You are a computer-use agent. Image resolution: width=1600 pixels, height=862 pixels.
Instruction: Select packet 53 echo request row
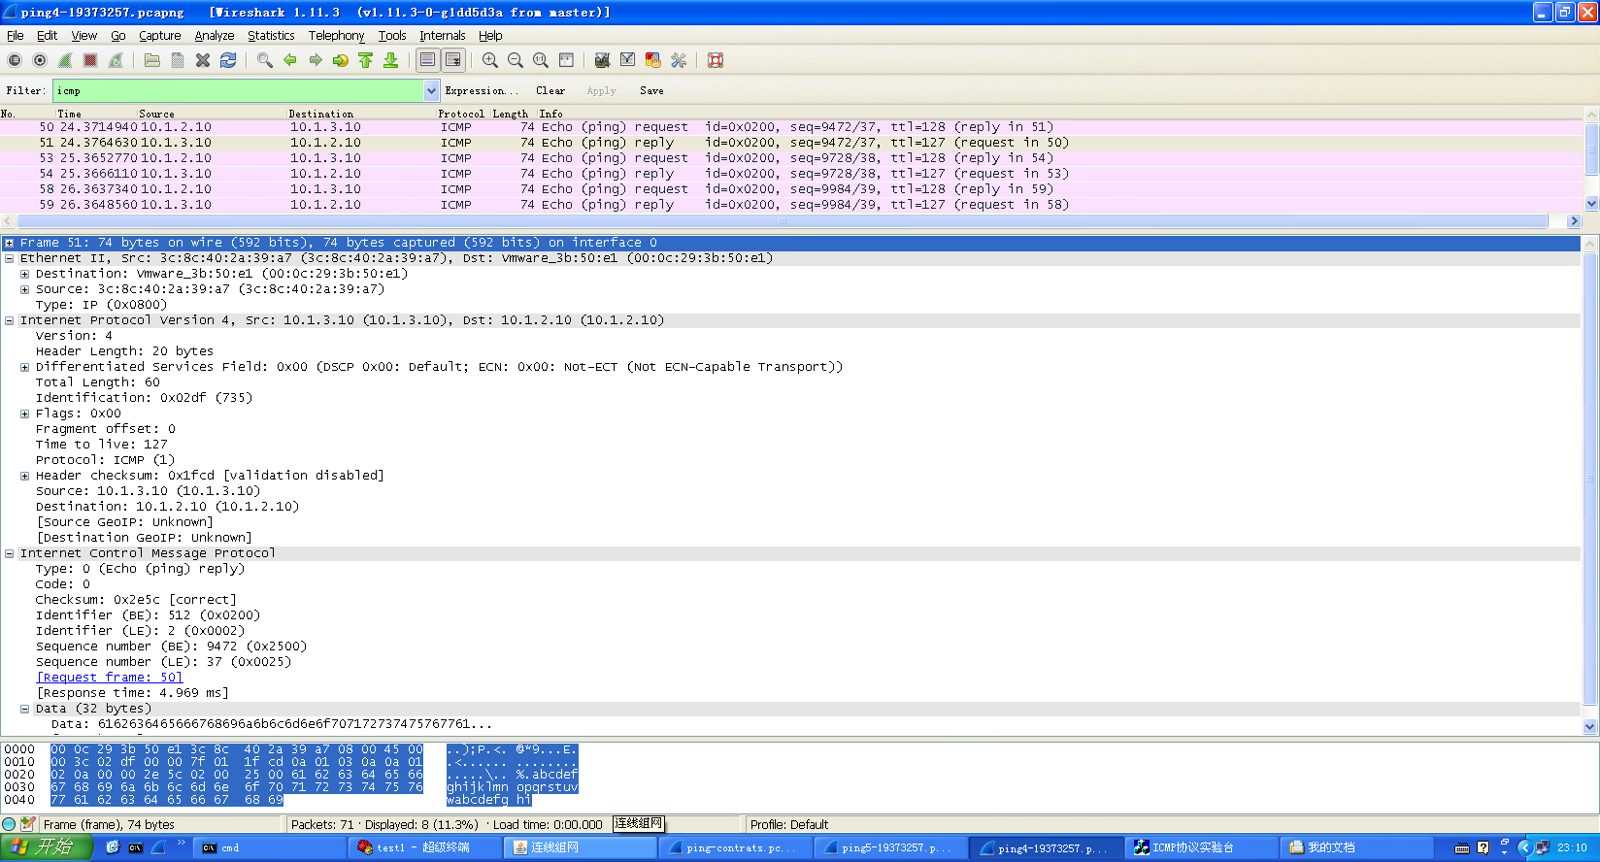[x=791, y=158]
